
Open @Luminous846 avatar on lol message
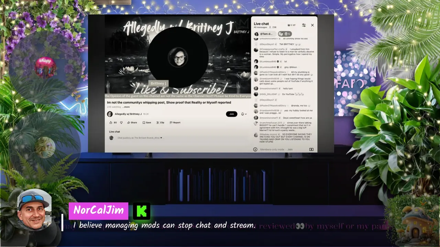tap(256, 61)
